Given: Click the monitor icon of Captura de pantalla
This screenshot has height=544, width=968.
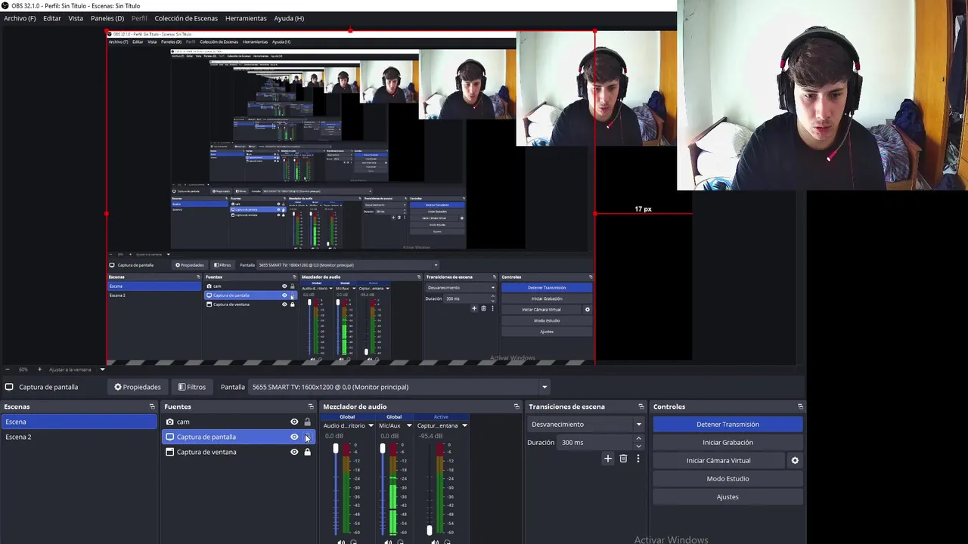Looking at the screenshot, I should tap(170, 437).
